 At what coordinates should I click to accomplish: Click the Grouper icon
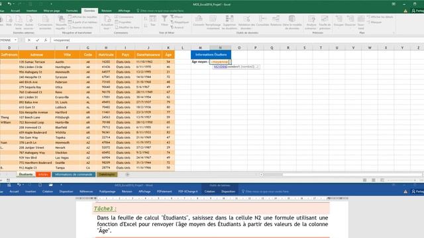tap(339, 19)
